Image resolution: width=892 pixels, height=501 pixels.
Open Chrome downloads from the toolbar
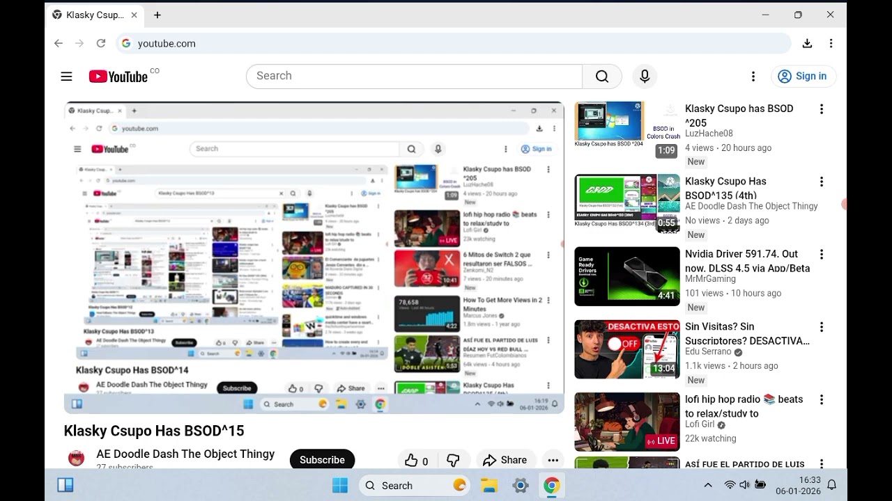(x=807, y=43)
